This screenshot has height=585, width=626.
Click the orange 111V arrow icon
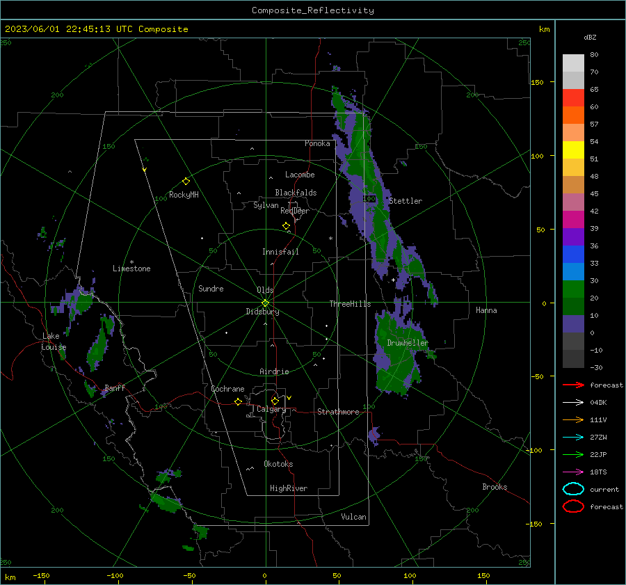click(x=573, y=419)
